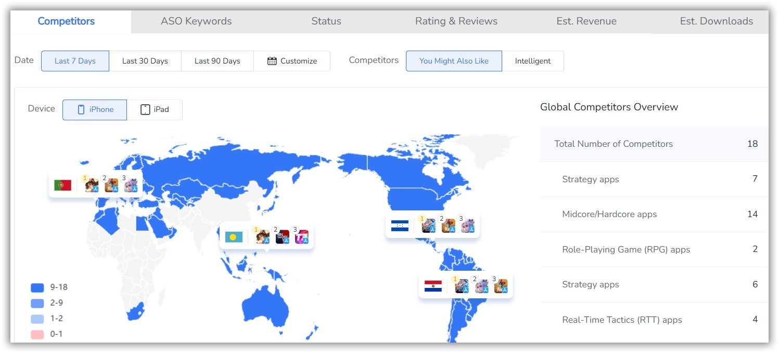This screenshot has height=353, width=779.
Task: Switch competitors to Intelligent mode
Action: [x=532, y=61]
